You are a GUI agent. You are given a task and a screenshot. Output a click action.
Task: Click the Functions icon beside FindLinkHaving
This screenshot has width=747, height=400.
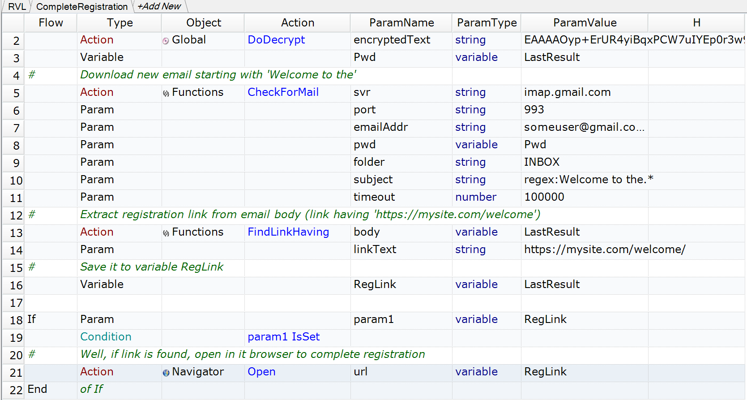tap(166, 233)
